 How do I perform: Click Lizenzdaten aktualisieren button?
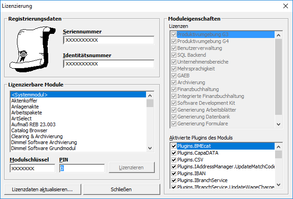click(x=42, y=189)
